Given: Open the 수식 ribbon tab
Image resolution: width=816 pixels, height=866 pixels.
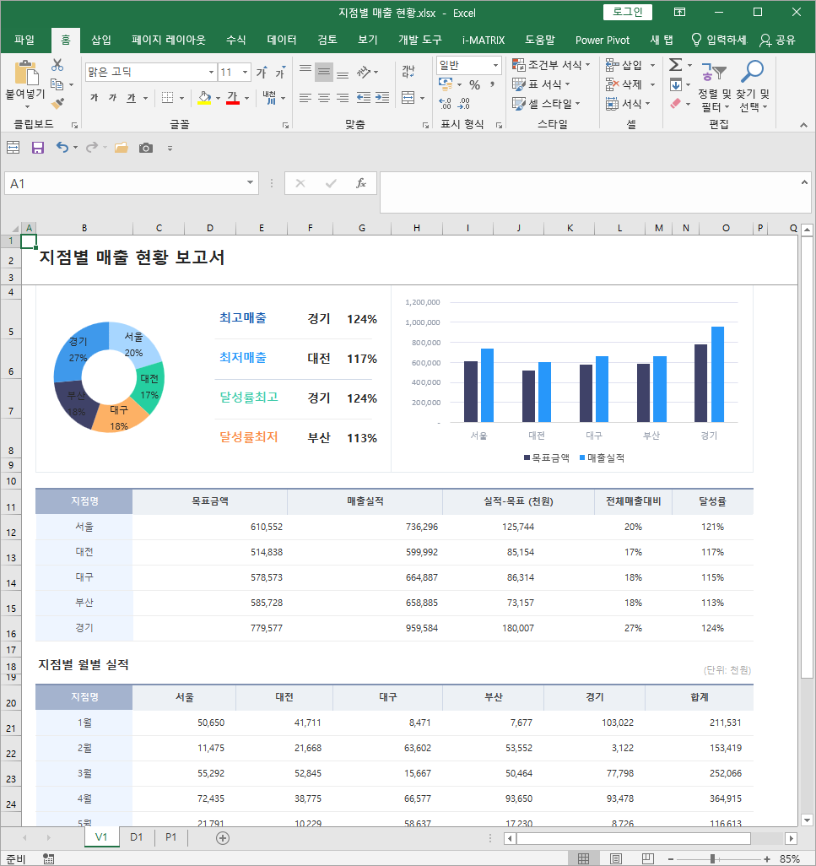Looking at the screenshot, I should (x=236, y=40).
